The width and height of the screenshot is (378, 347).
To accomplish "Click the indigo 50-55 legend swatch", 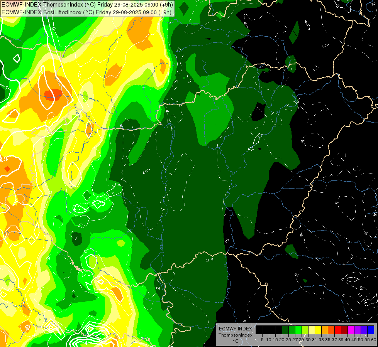I will tap(364, 330).
